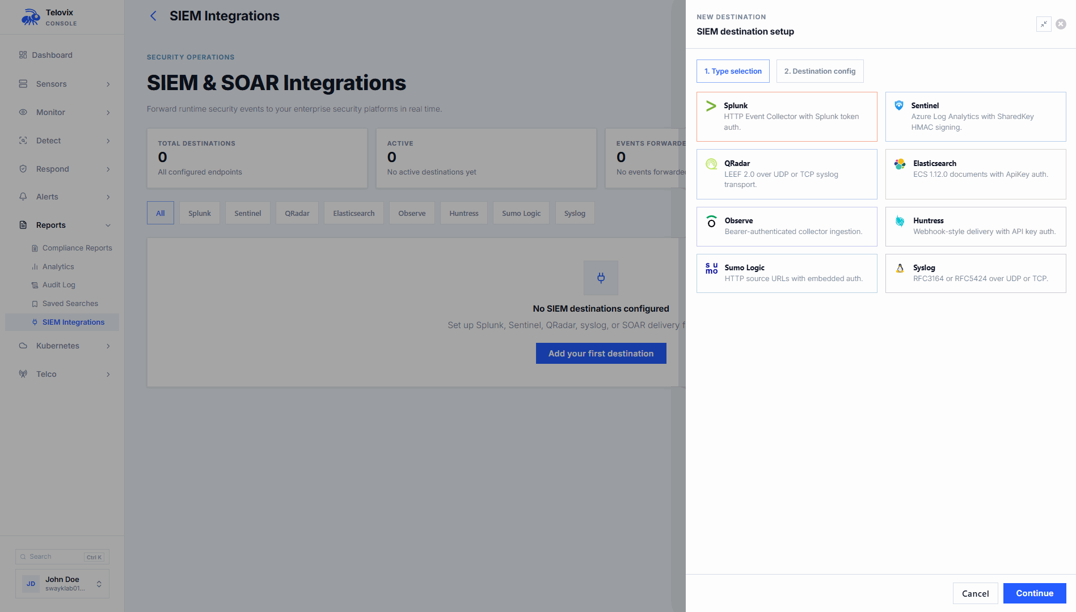Image resolution: width=1076 pixels, height=612 pixels.
Task: Click the Respond shield icon in the sidebar
Action: point(23,169)
